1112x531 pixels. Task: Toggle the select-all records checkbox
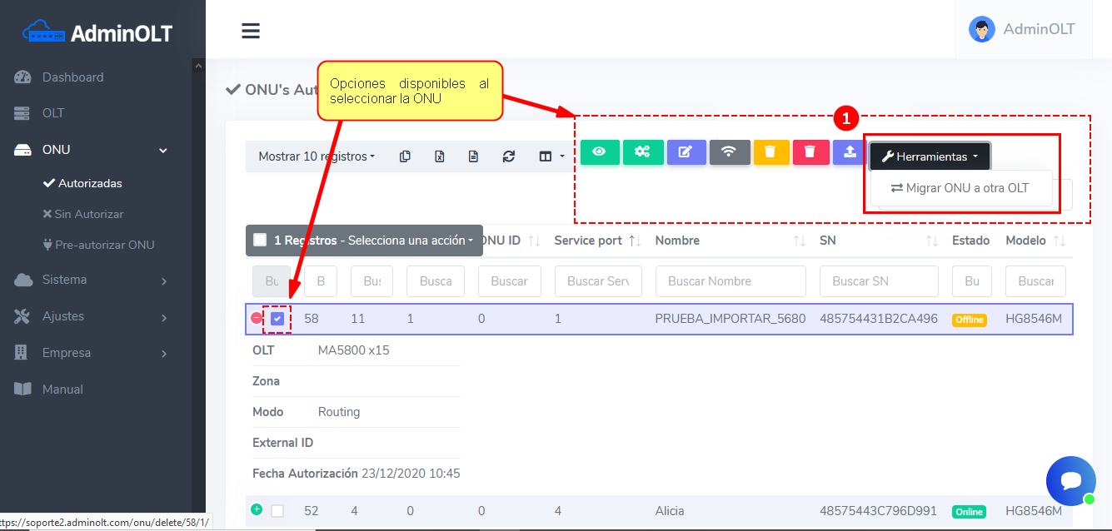click(x=260, y=240)
